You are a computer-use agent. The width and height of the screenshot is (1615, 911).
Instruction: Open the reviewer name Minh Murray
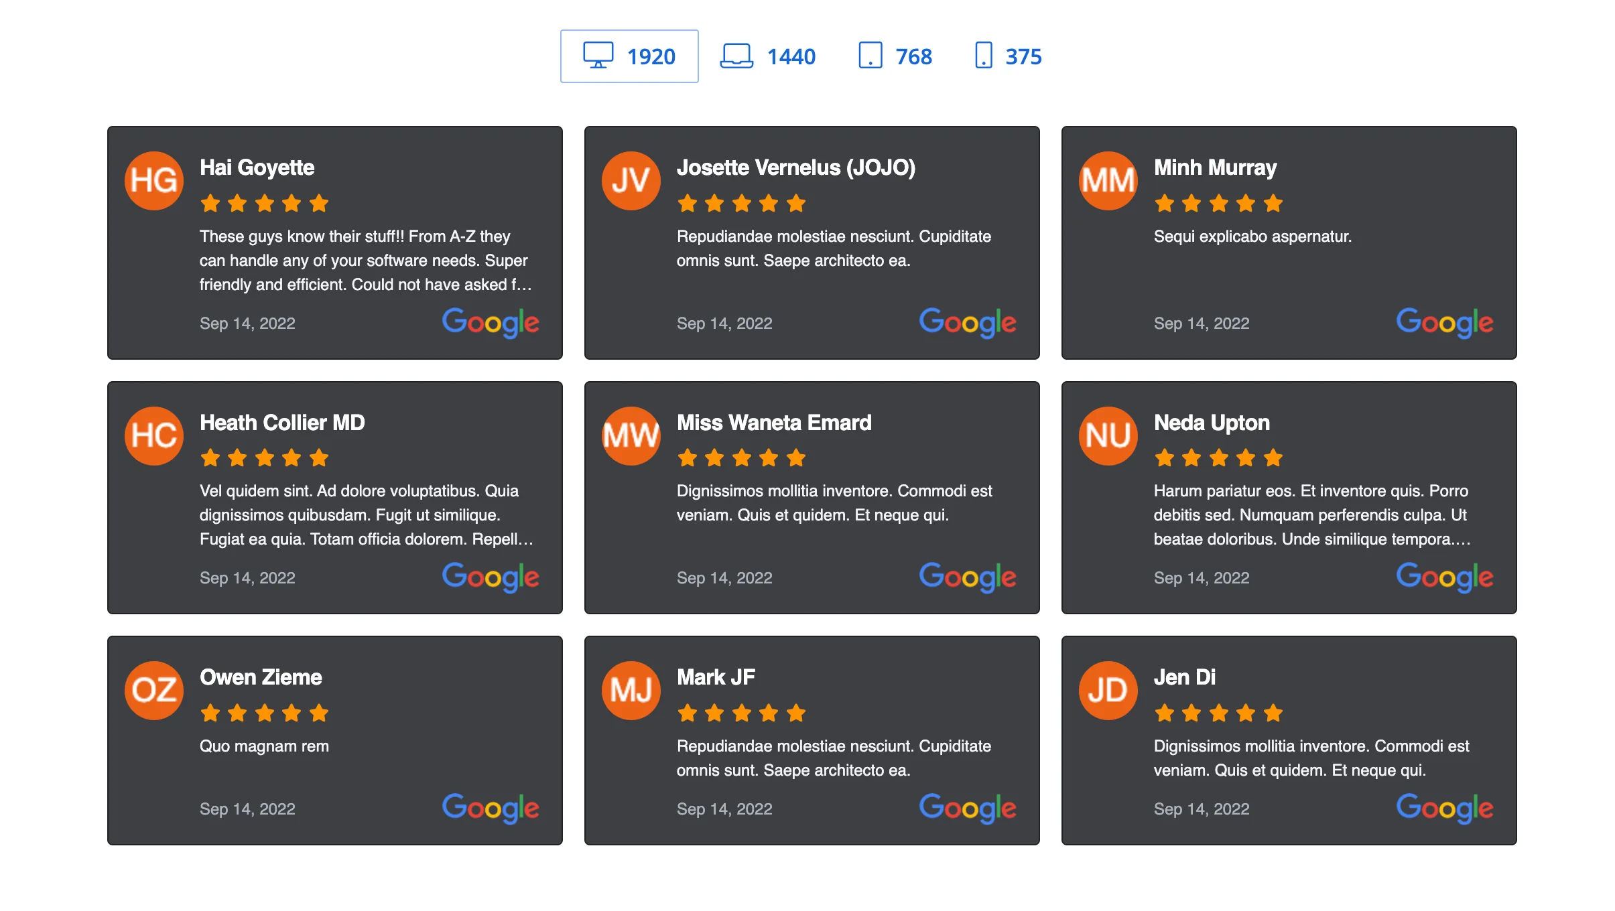point(1216,167)
